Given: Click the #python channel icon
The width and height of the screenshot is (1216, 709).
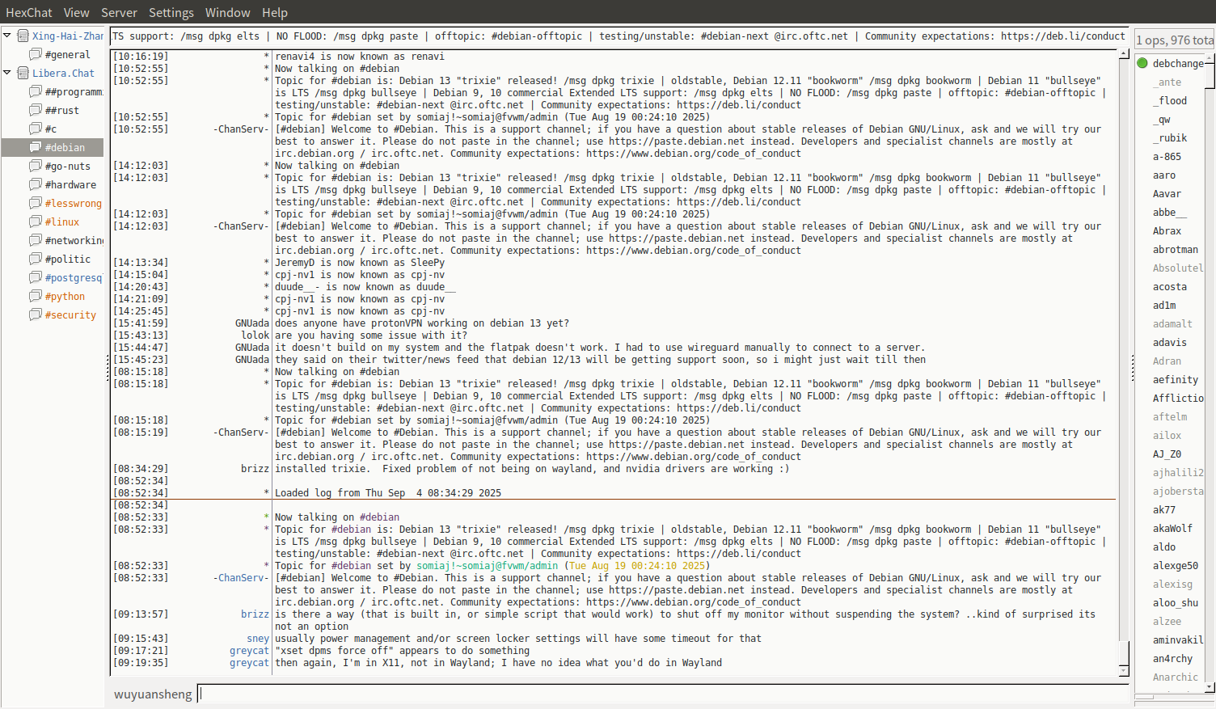Looking at the screenshot, I should pos(36,296).
